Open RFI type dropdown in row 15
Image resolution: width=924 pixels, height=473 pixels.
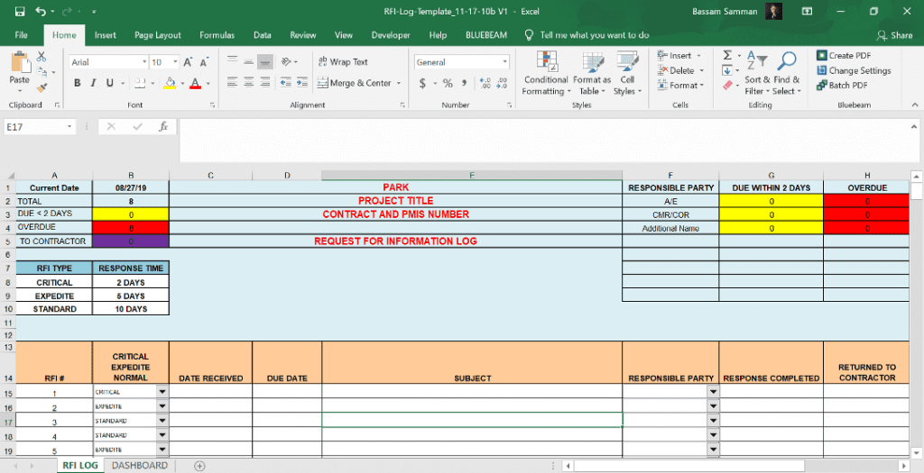coord(162,391)
